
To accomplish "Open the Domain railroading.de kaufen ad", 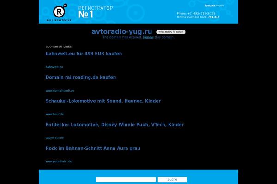I will pos(80,77).
